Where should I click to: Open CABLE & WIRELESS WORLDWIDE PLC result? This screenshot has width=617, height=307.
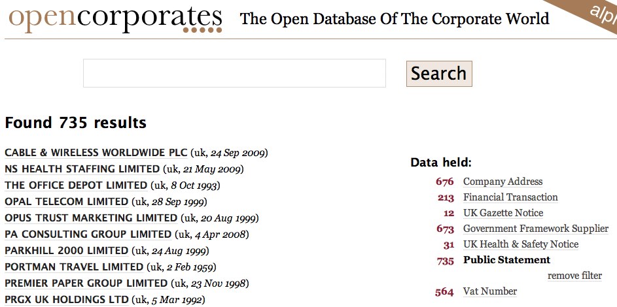[x=96, y=153]
